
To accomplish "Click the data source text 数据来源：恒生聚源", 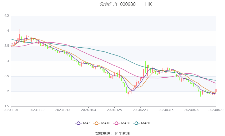I will 112,133.
